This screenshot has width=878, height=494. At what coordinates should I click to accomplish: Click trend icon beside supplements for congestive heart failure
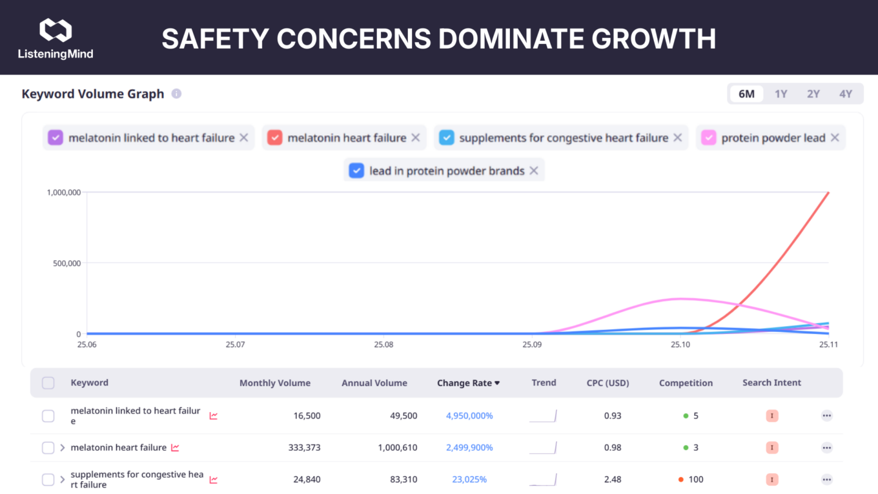213,480
